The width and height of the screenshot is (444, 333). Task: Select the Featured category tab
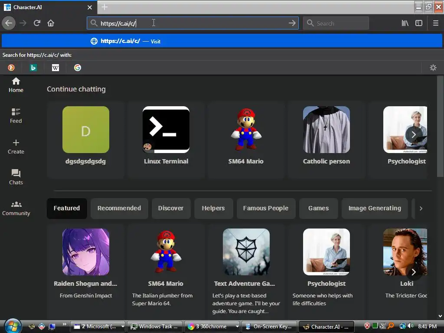point(67,208)
